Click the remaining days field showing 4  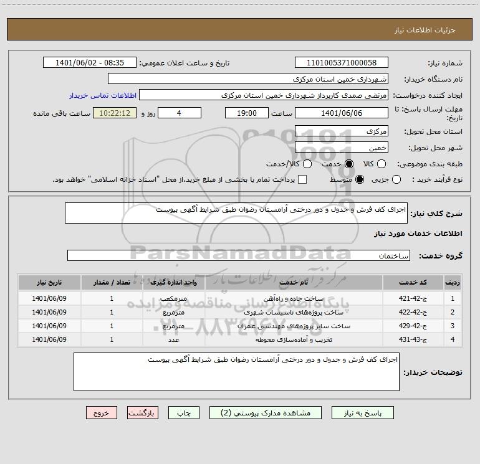180,113
